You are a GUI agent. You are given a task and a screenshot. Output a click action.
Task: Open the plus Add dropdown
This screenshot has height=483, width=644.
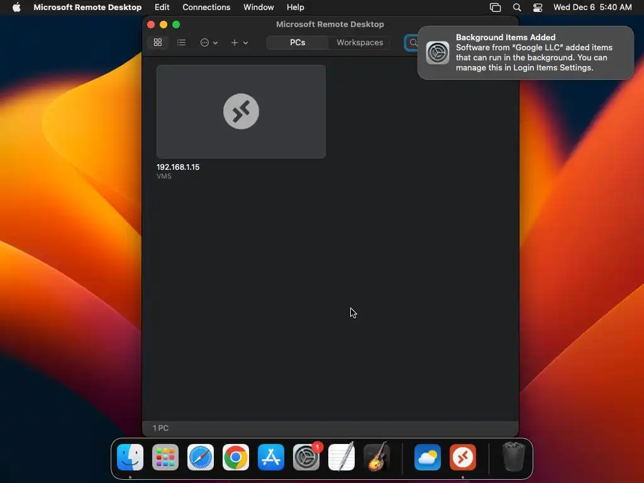[x=239, y=42]
